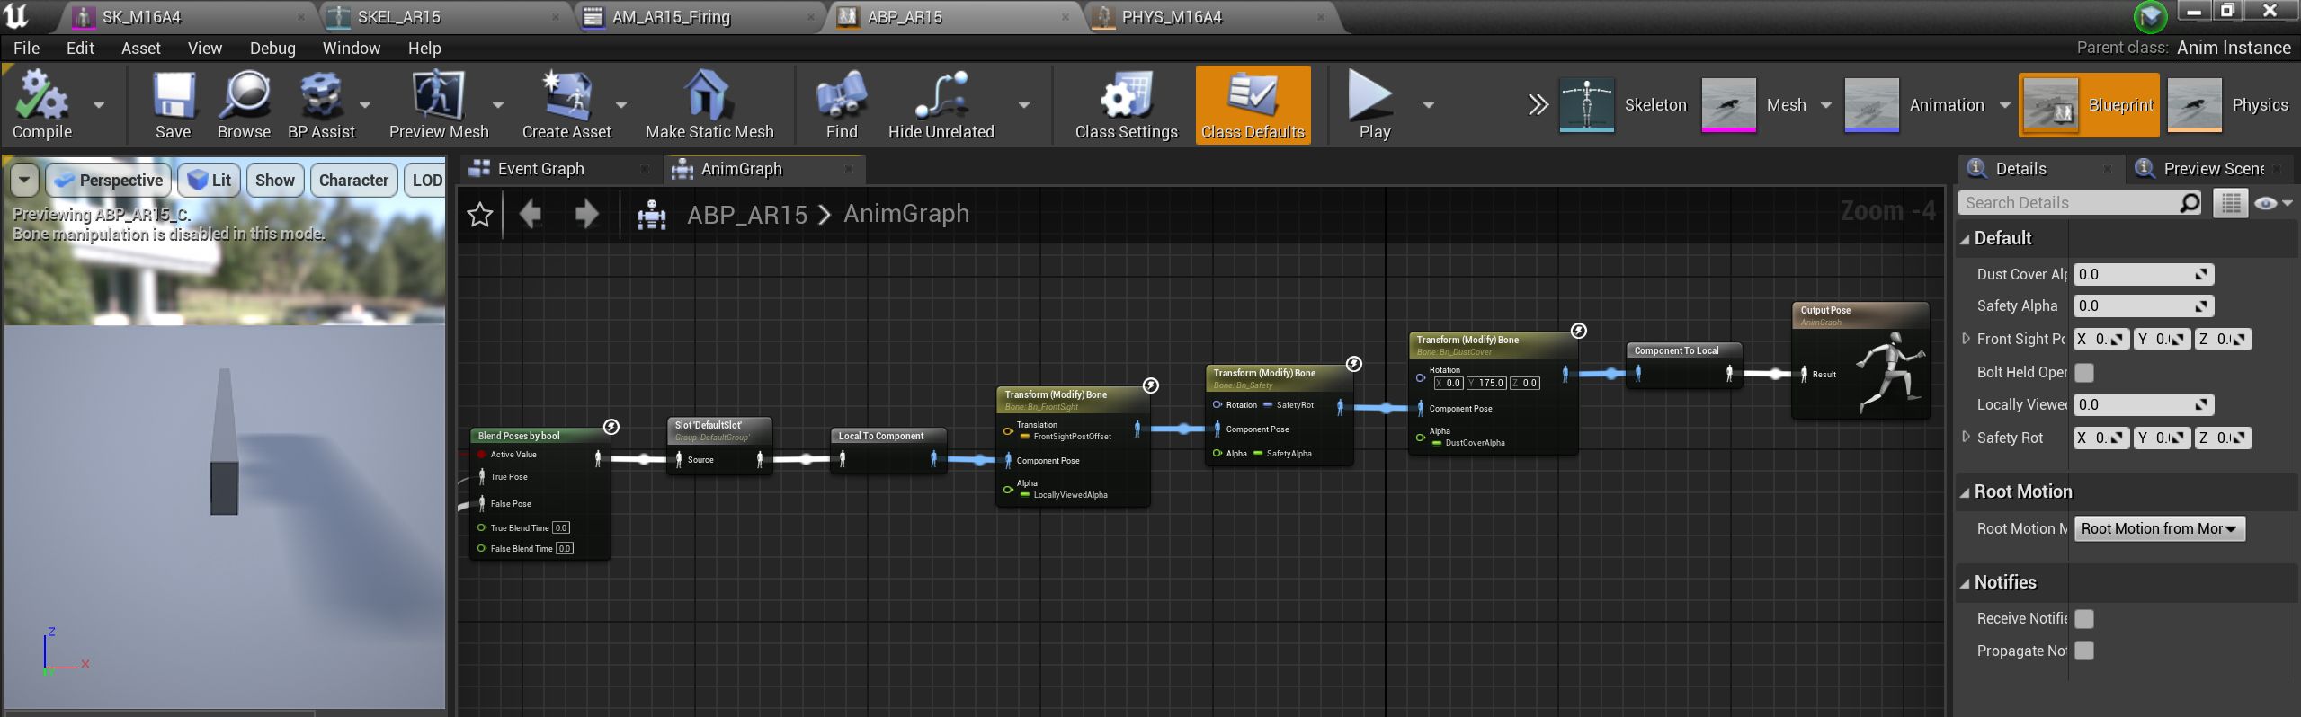Viewport: 2301px width, 717px height.
Task: Click Safety Alpha value field
Action: pos(2143,306)
